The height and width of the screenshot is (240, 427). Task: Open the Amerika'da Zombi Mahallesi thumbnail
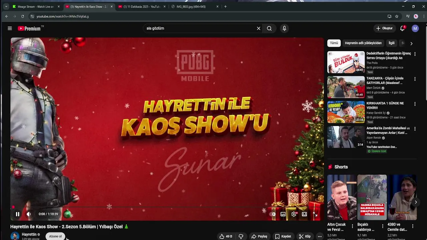coord(346,137)
